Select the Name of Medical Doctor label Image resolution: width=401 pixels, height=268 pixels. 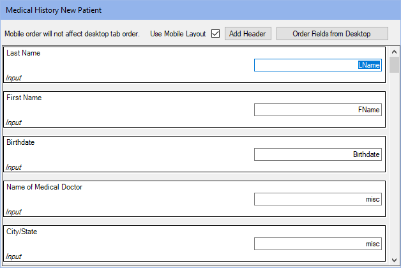tap(44, 187)
